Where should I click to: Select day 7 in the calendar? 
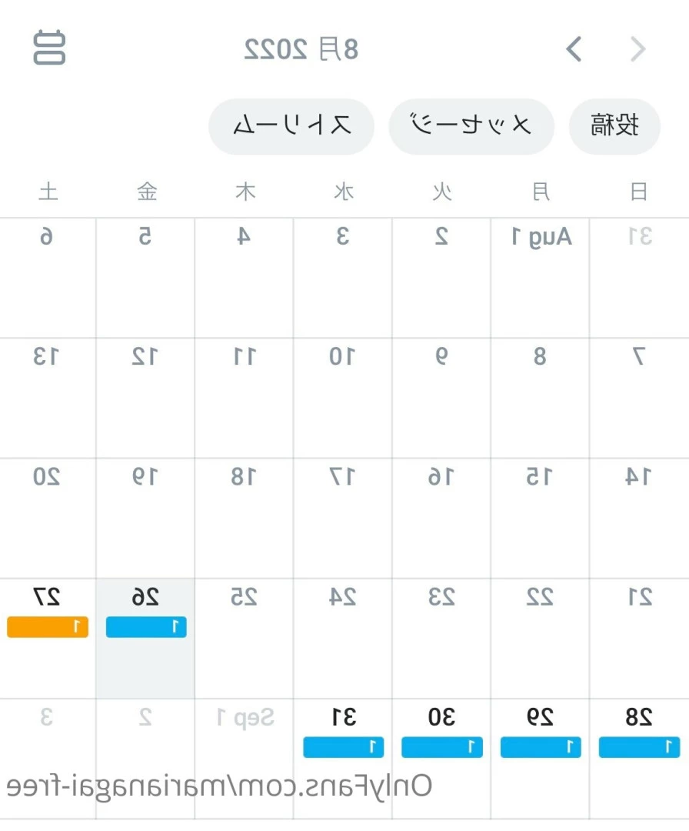coord(639,398)
